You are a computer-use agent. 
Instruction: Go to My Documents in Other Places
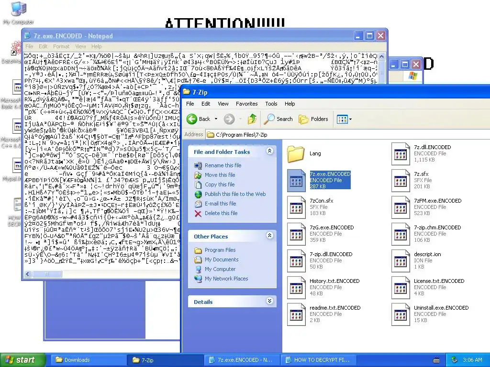(222, 259)
